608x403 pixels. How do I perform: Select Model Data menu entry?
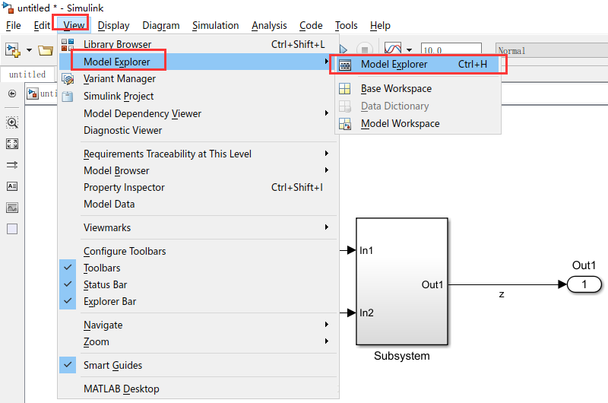[x=198, y=204]
